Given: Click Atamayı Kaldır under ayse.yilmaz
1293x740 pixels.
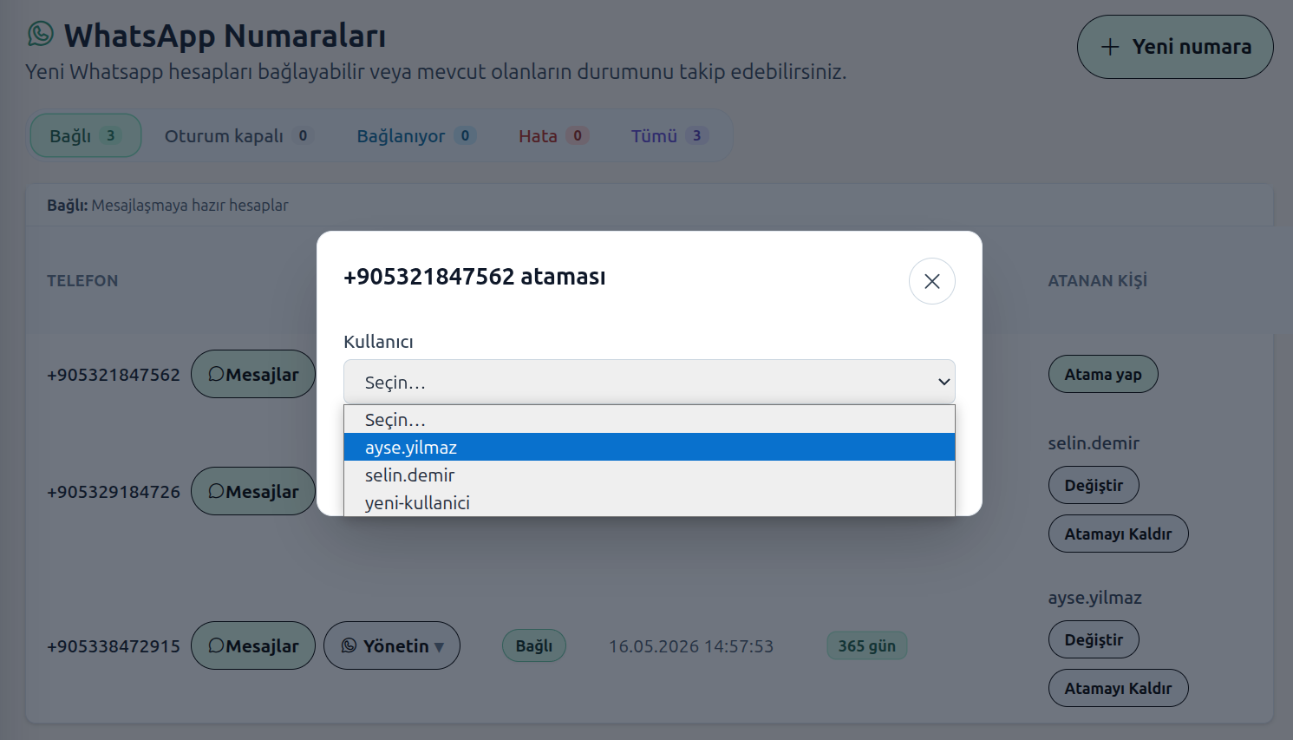Looking at the screenshot, I should (x=1118, y=688).
